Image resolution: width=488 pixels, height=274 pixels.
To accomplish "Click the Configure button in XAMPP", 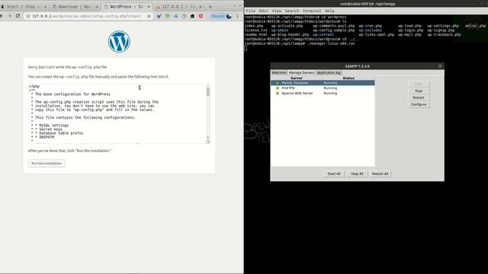I will coord(419,104).
